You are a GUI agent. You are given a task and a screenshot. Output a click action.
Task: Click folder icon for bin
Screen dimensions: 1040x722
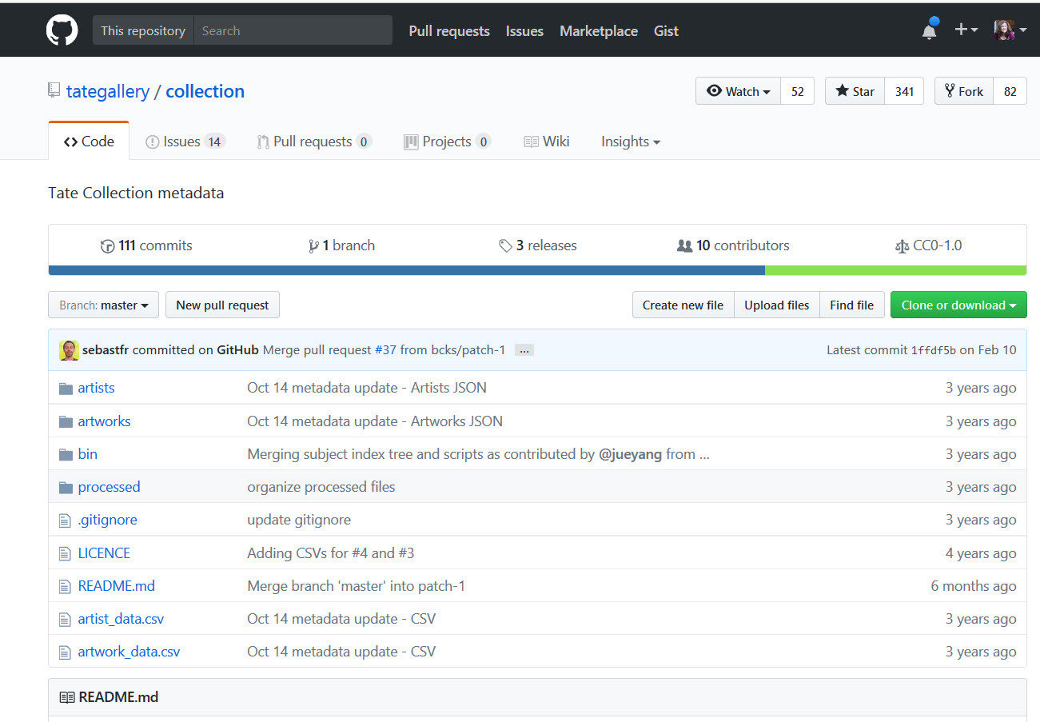click(66, 454)
